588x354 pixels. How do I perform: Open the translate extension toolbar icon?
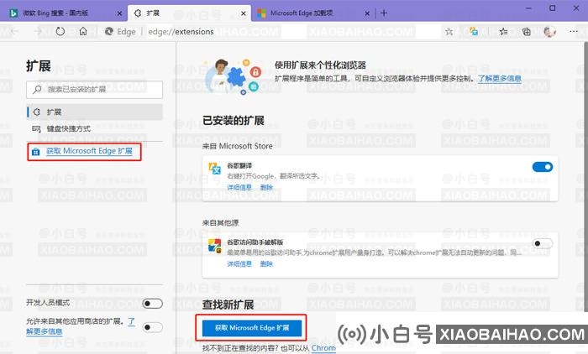click(x=474, y=32)
